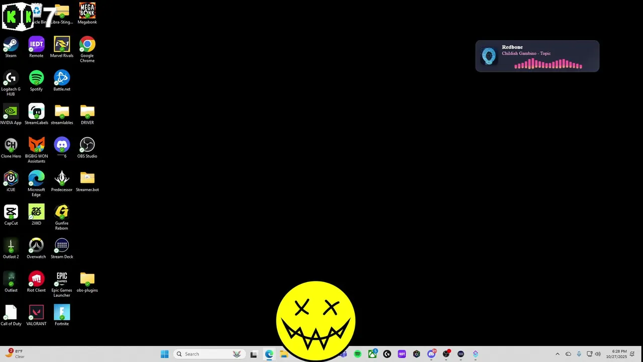643x362 pixels.
Task: Open the Megabonk desktop shortcut
Action: (x=87, y=14)
